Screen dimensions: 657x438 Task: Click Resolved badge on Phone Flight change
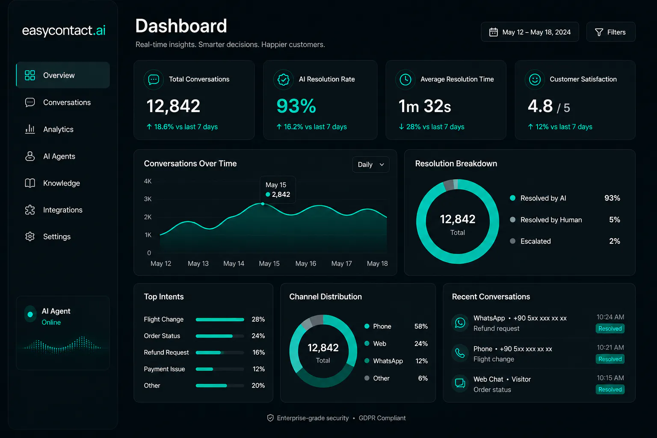click(x=610, y=359)
